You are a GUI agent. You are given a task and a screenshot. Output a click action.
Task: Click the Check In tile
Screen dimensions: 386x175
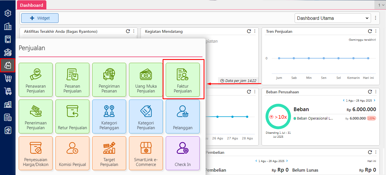pyautogui.click(x=182, y=153)
